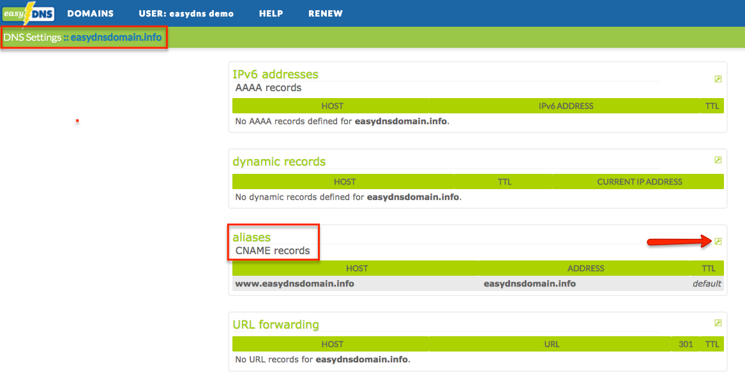Click the easyDNS logo

point(28,13)
